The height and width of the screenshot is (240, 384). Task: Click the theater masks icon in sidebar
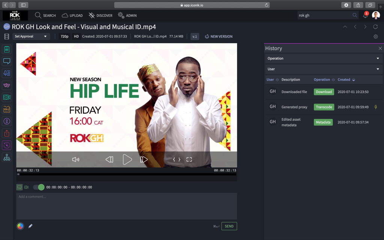coord(7,85)
